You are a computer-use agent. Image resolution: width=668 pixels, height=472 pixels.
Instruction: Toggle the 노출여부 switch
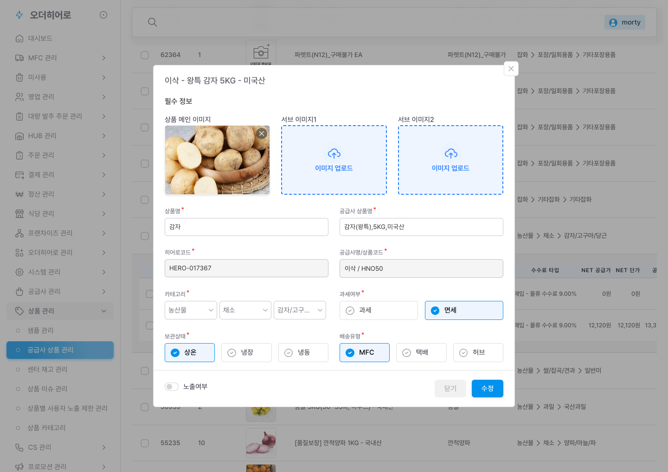click(172, 387)
